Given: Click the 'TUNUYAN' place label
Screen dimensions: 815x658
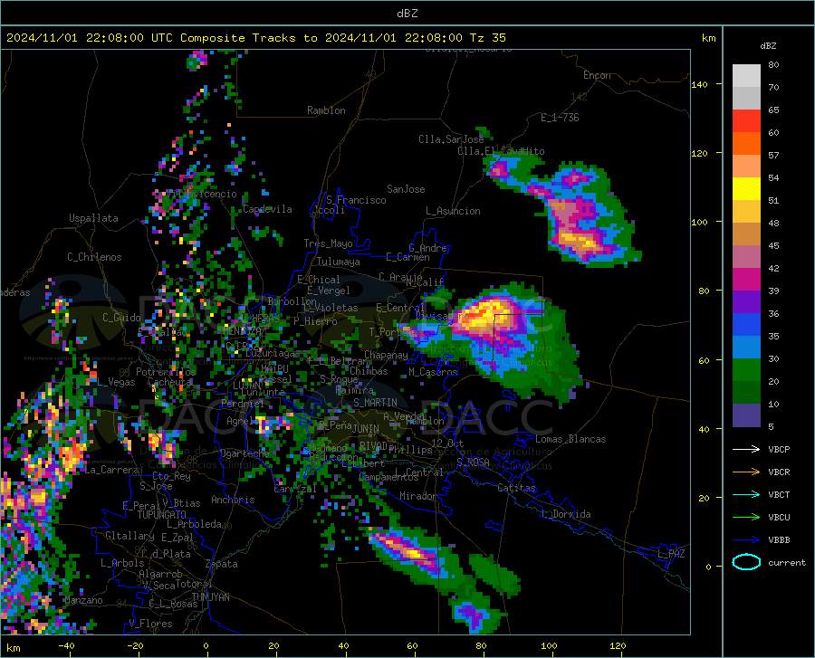Looking at the screenshot, I should (x=210, y=597).
